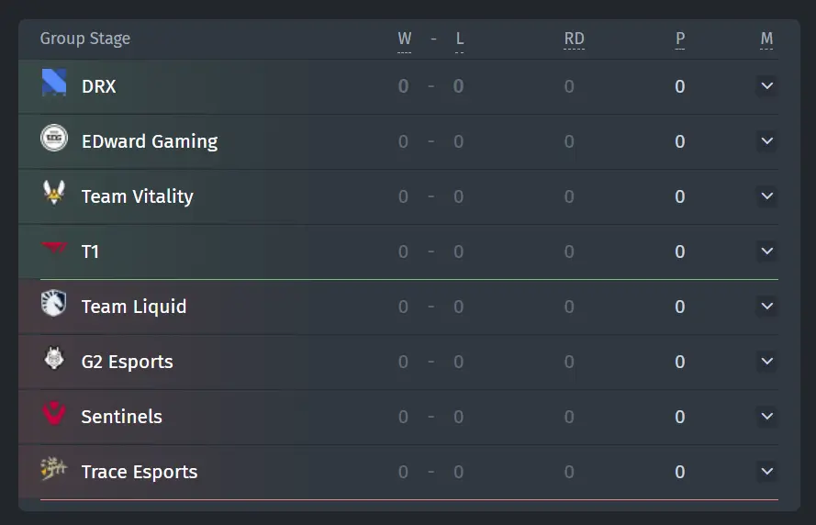Click the Team Liquid horse logo
This screenshot has width=816, height=525.
coord(54,303)
